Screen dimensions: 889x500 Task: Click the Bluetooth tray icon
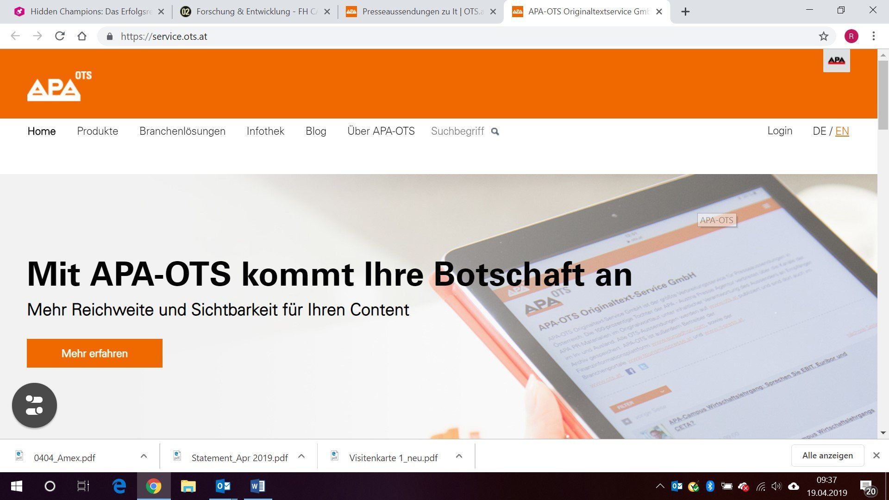tap(710, 486)
